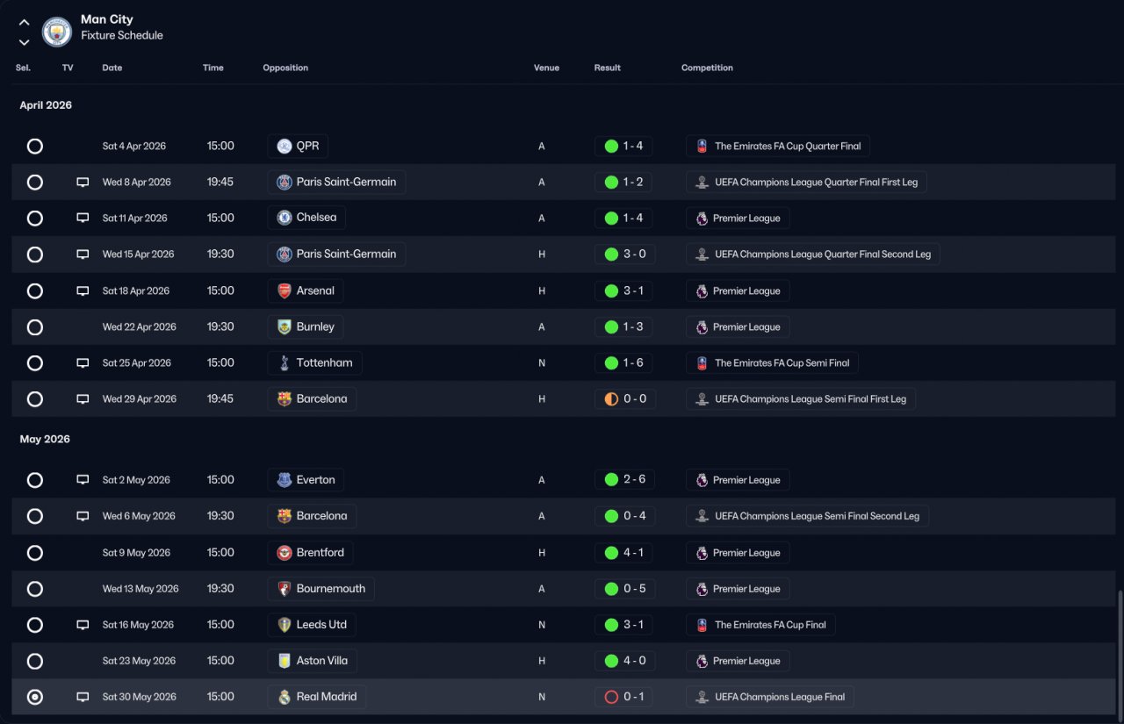Click the TV icon on the Wed 8 Apr row
Image resolution: width=1124 pixels, height=724 pixels.
(83, 183)
